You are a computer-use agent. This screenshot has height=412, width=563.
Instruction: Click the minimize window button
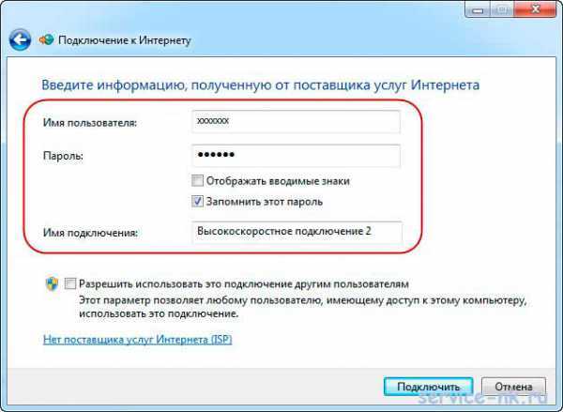coord(478,9)
